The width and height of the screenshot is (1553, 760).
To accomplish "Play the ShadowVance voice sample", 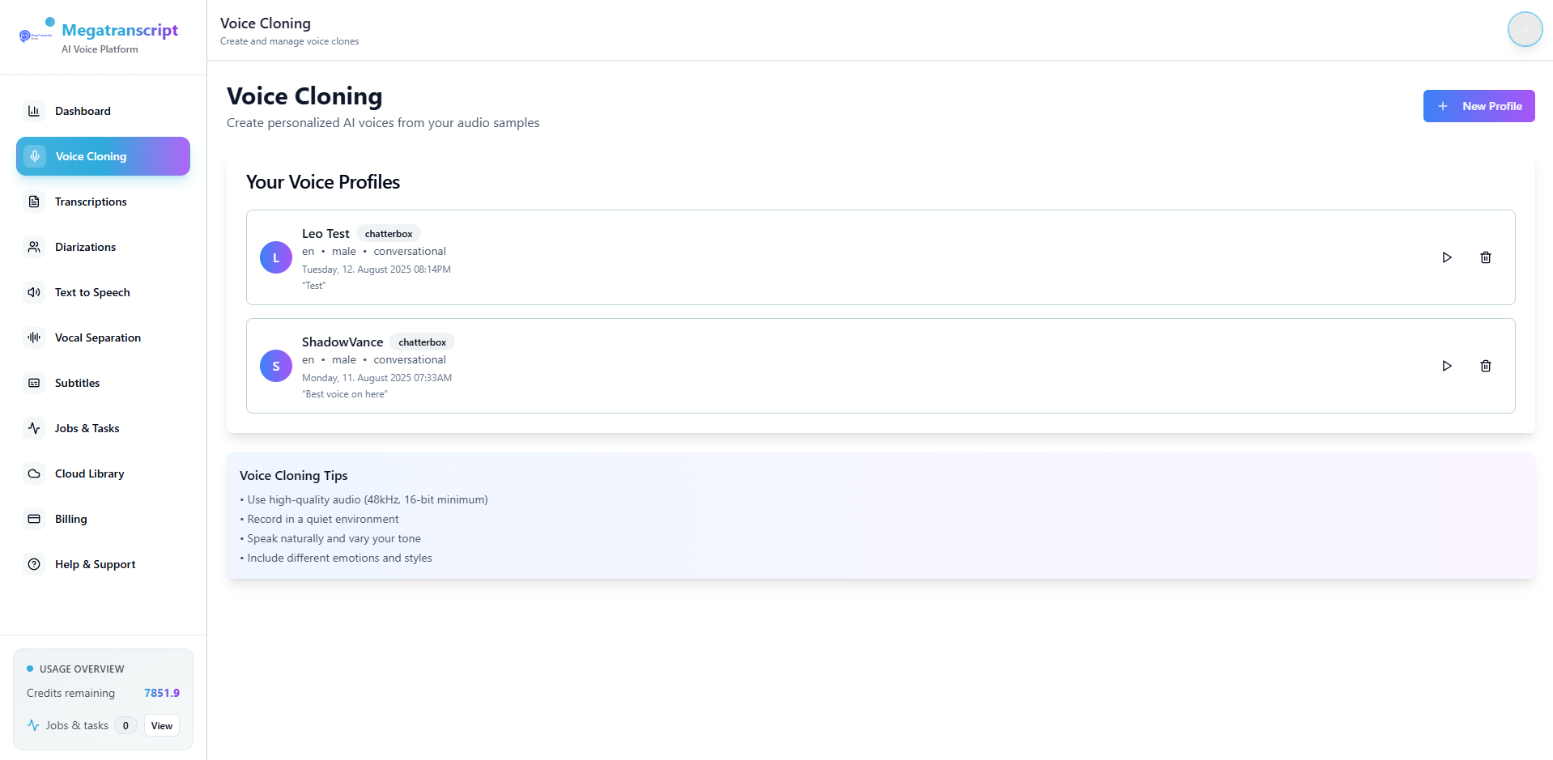I will [x=1446, y=366].
